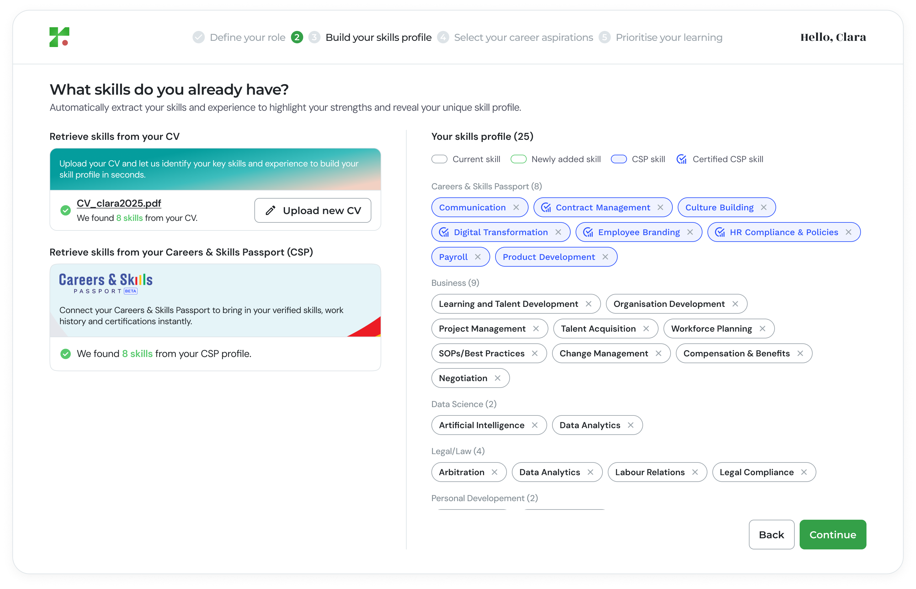This screenshot has width=916, height=589.
Task: Click the Certified CSP skill legend icon
Action: (x=681, y=159)
